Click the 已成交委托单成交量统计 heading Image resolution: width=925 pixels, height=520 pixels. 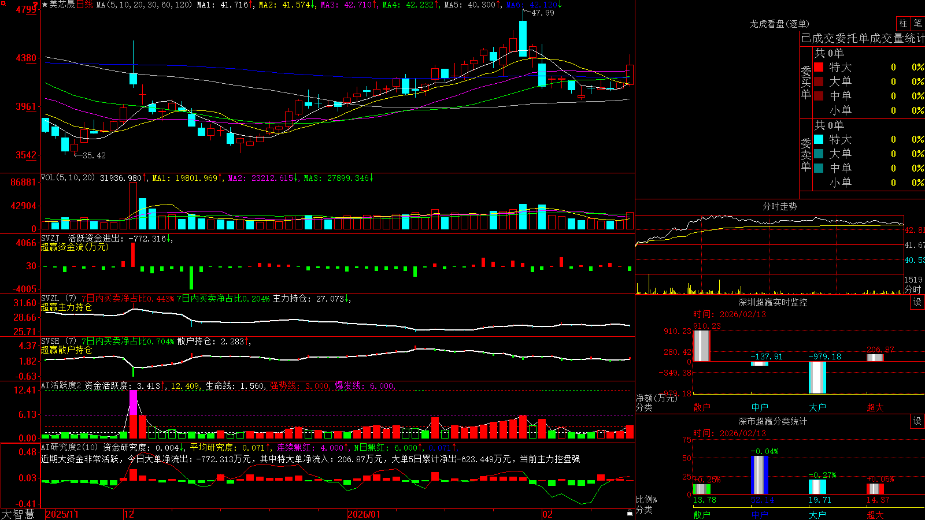(863, 38)
